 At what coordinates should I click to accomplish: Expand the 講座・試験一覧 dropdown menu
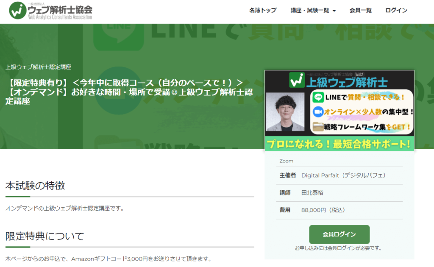pyautogui.click(x=313, y=11)
